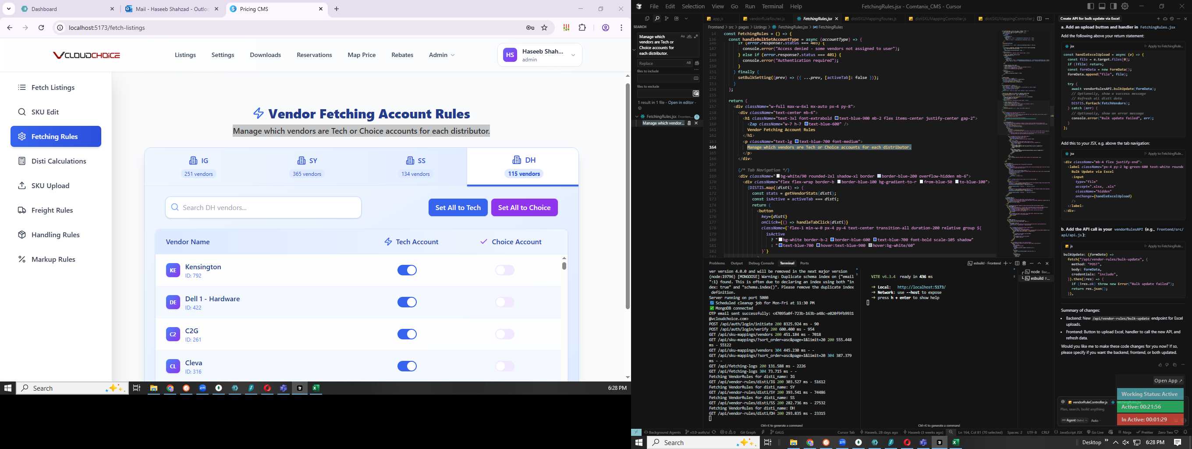The image size is (1192, 449).
Task: Toggle replace row chevron in search
Action: coord(634,50)
